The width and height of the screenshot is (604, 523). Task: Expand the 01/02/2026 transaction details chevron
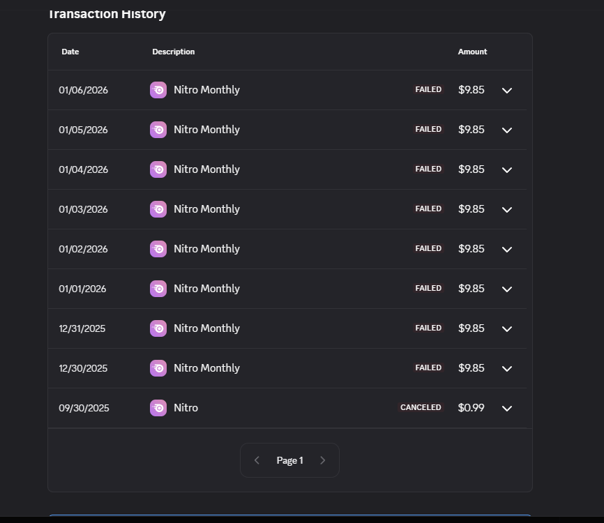pyautogui.click(x=507, y=249)
